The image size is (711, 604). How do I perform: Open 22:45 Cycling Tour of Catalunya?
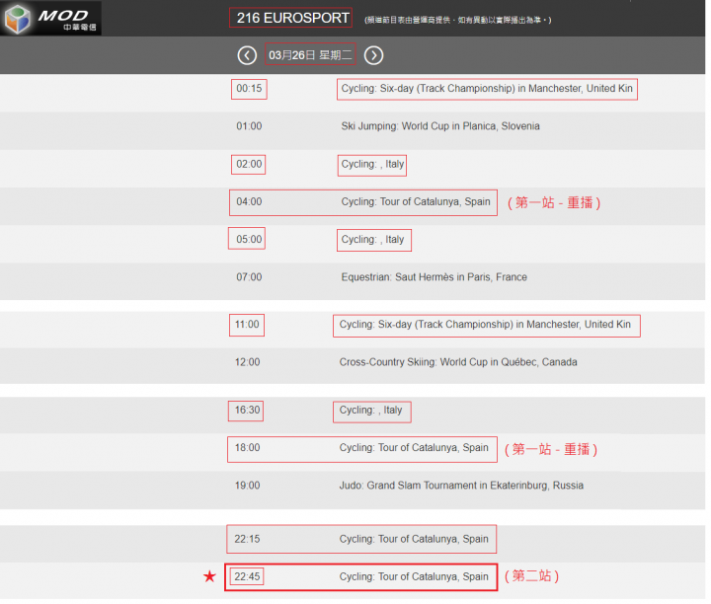coord(414,576)
